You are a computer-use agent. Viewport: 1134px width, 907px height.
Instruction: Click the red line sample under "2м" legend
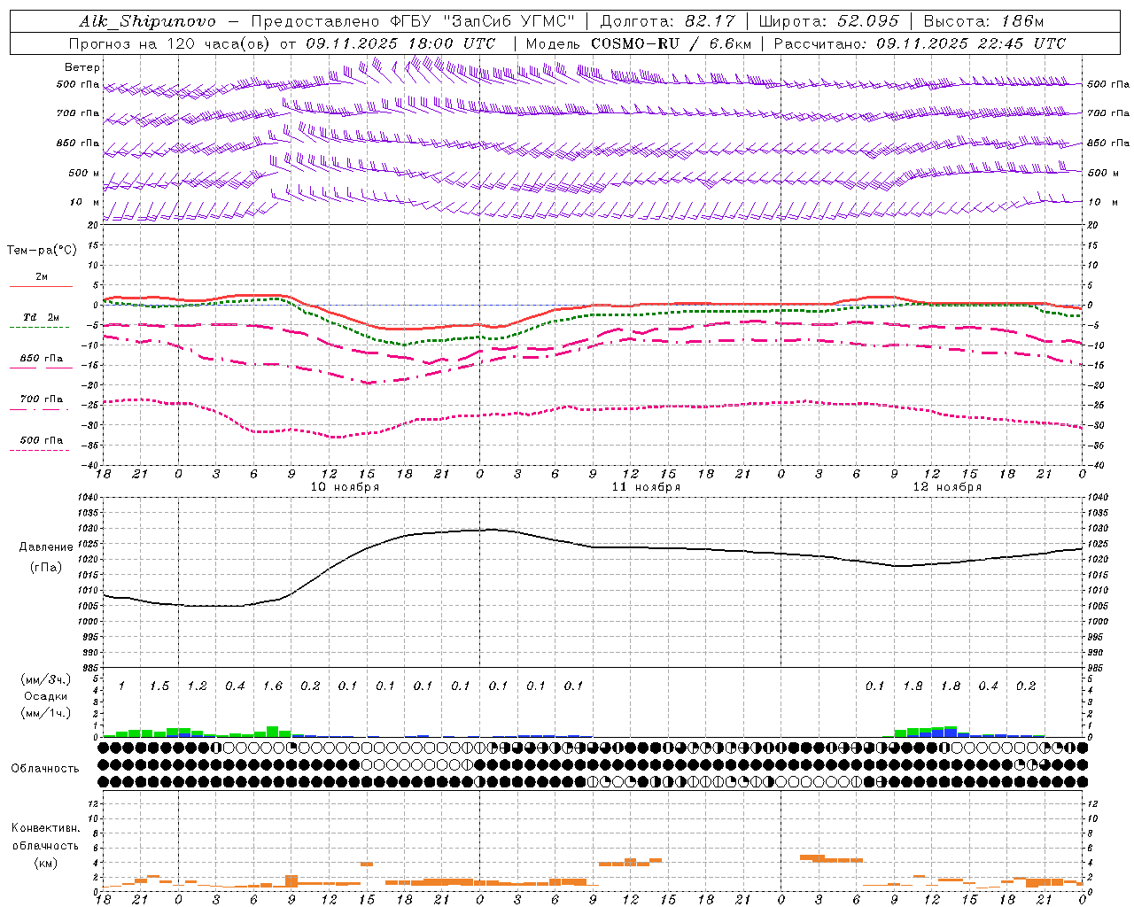41,286
